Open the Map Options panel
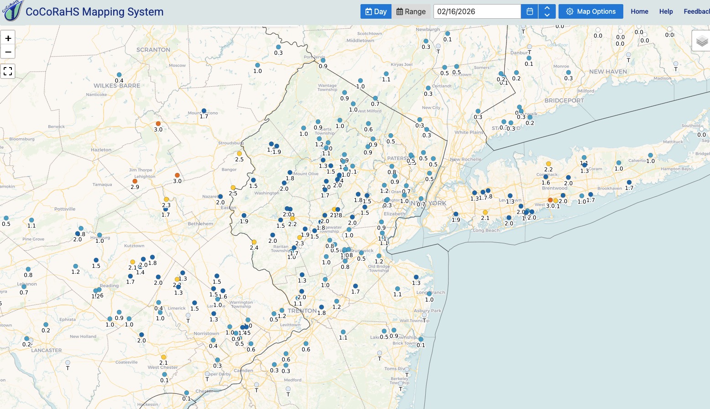710x409 pixels. tap(590, 11)
